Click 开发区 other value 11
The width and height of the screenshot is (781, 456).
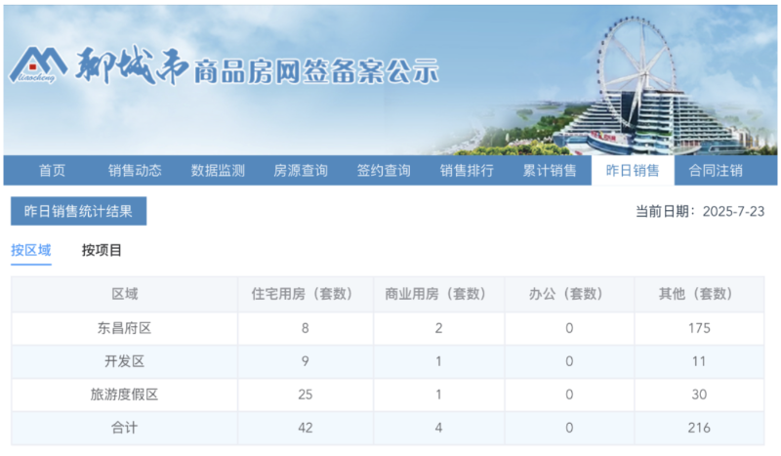[699, 361]
